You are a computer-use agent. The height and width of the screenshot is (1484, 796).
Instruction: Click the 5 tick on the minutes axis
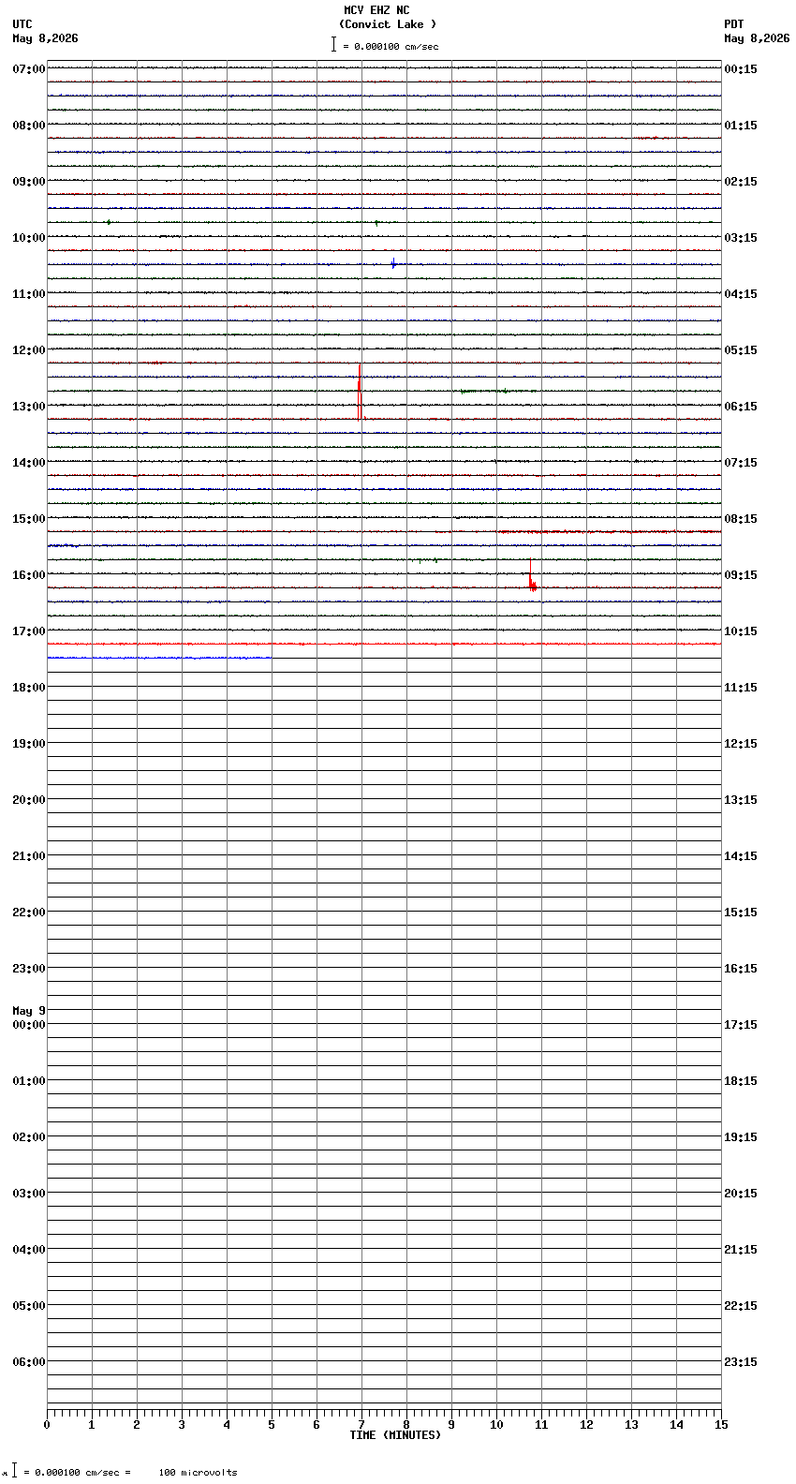(272, 1425)
